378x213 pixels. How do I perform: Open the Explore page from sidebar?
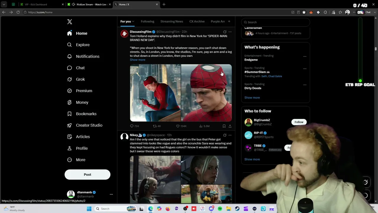pyautogui.click(x=78, y=45)
